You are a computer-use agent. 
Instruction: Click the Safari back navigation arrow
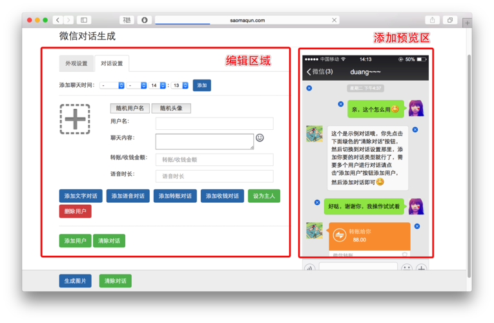coord(57,20)
